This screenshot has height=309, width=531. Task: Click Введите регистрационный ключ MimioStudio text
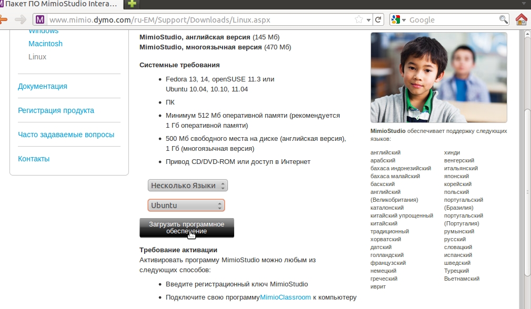point(237,284)
